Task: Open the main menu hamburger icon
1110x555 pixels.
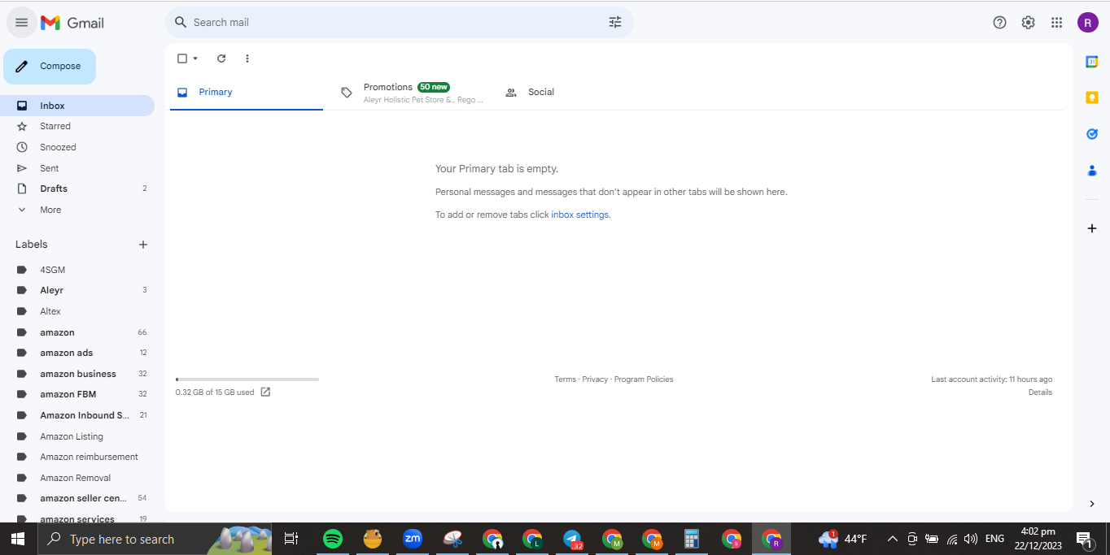Action: [21, 23]
